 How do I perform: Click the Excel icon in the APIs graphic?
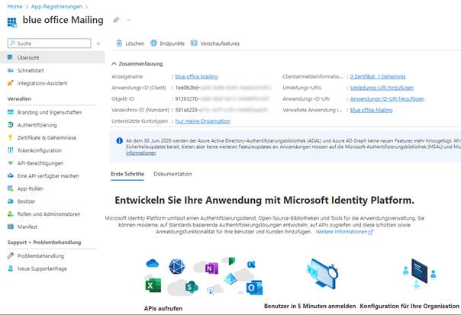pos(153,285)
